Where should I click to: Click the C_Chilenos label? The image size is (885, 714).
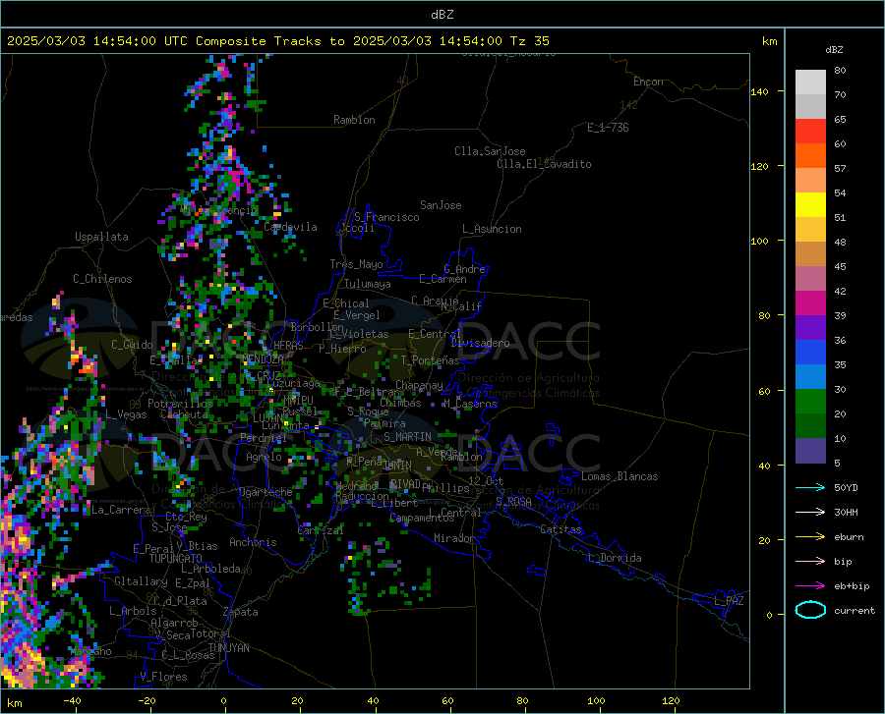[102, 279]
